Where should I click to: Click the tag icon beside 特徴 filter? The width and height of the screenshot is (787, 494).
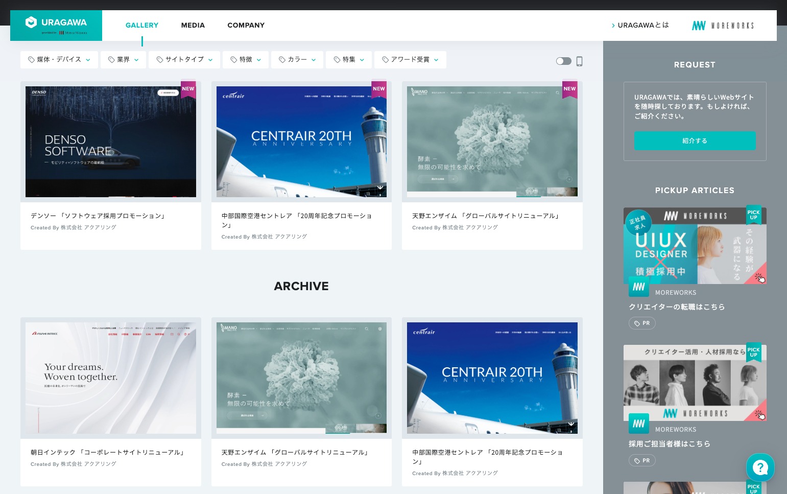234,60
